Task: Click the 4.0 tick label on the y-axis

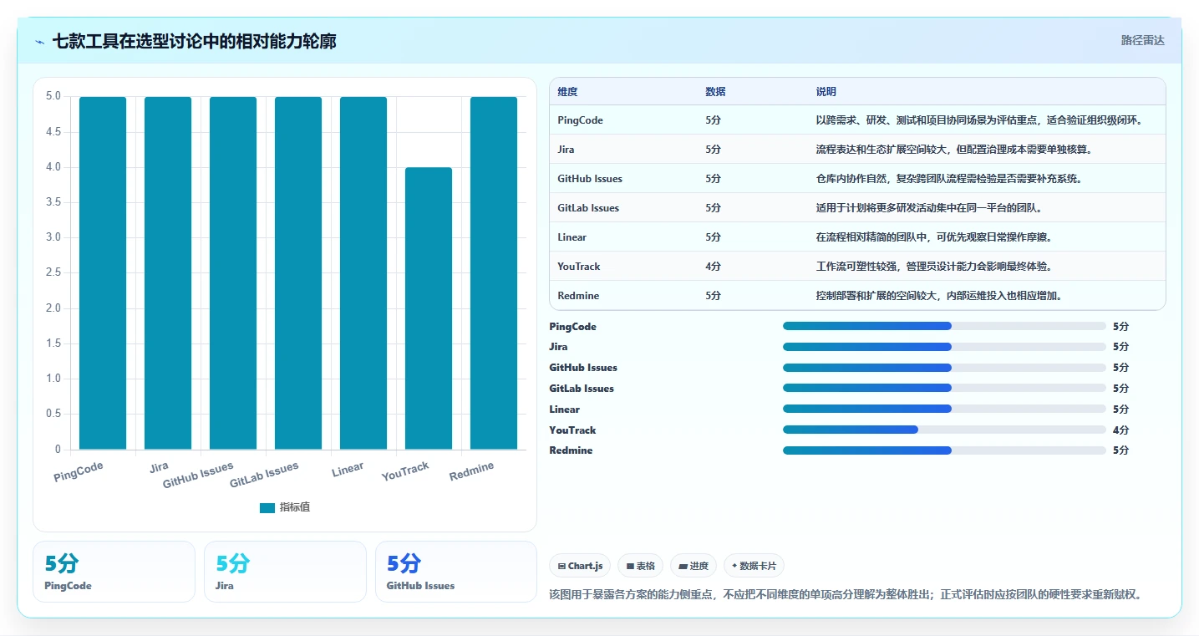Action: (x=53, y=167)
